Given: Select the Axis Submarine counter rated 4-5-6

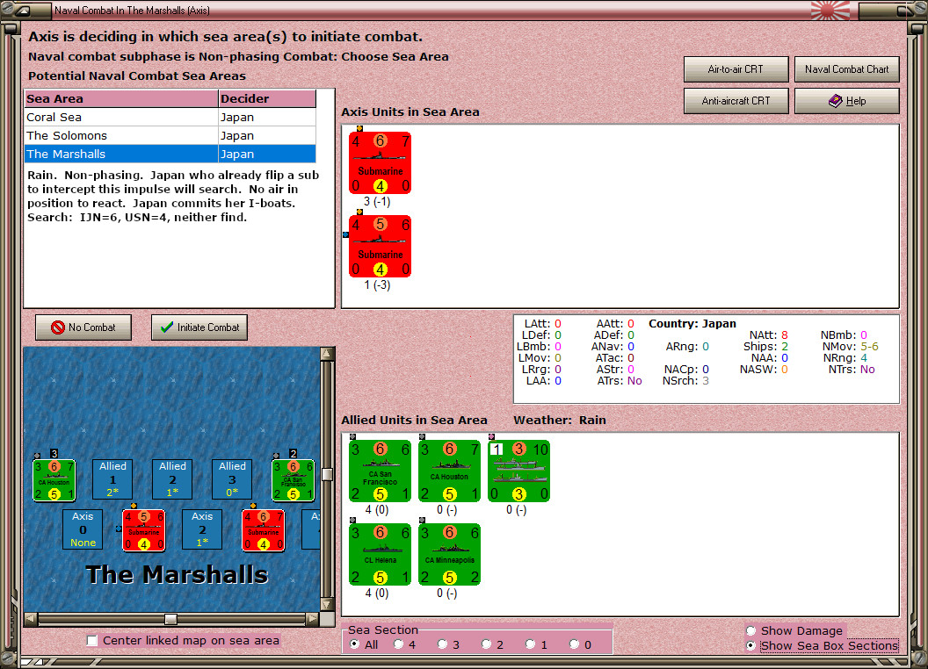Looking at the screenshot, I should [380, 246].
